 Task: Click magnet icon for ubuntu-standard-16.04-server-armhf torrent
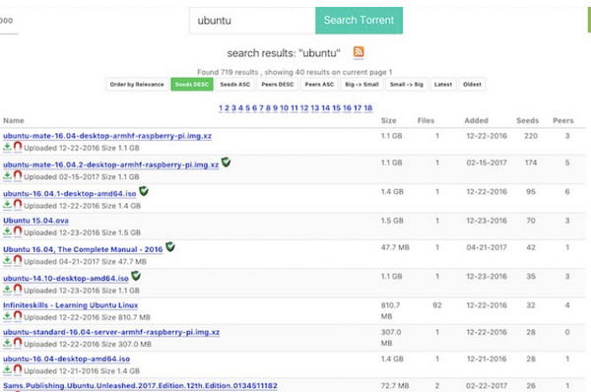18,343
